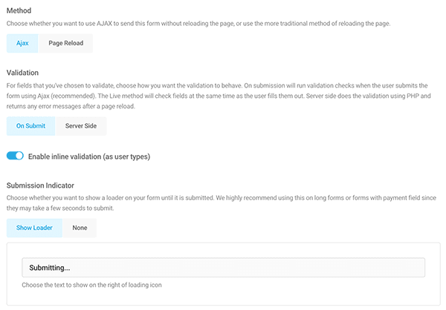Set submission indicator to None
Image resolution: width=446 pixels, height=310 pixels.
click(x=80, y=228)
